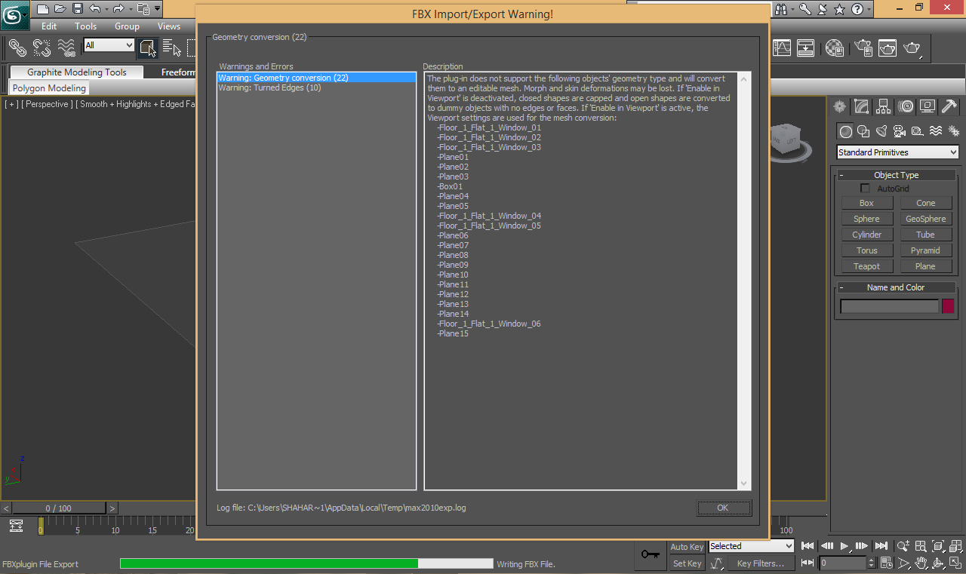
Task: Click the Render Production teapot icon
Action: (912, 48)
